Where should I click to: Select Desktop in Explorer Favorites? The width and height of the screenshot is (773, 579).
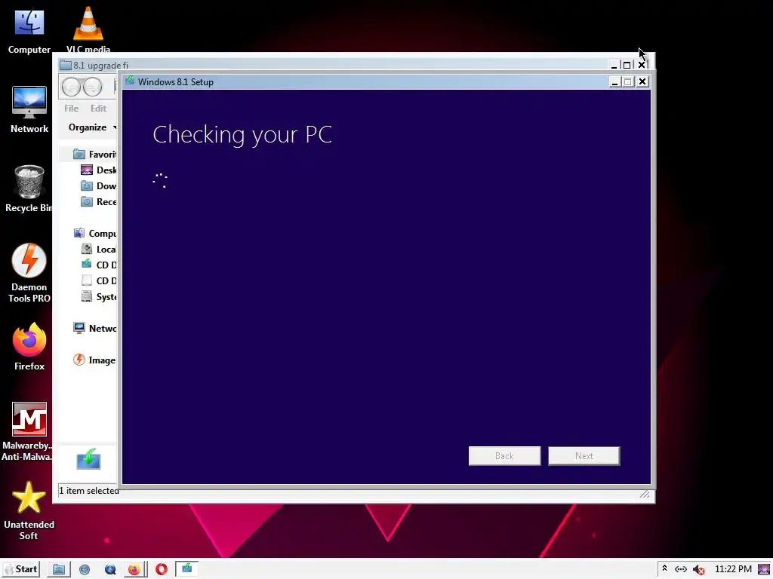click(x=99, y=170)
